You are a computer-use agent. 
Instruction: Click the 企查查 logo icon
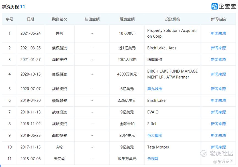[215, 6]
